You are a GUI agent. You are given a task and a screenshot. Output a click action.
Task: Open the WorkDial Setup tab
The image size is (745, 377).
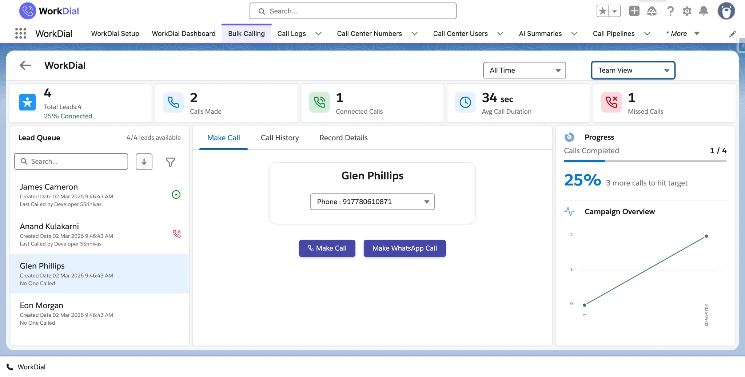tap(115, 33)
